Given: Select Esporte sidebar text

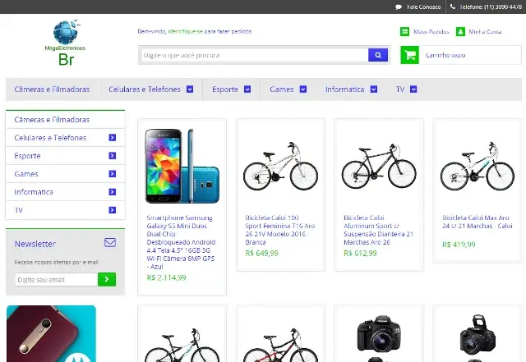Looking at the screenshot, I should tap(27, 156).
